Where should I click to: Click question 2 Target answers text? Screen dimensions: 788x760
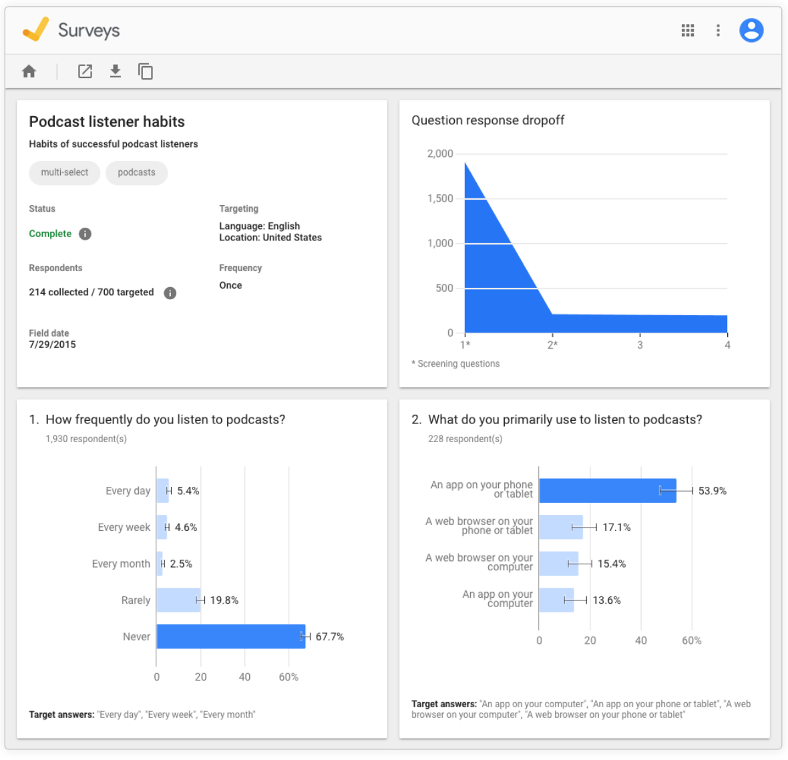point(582,709)
